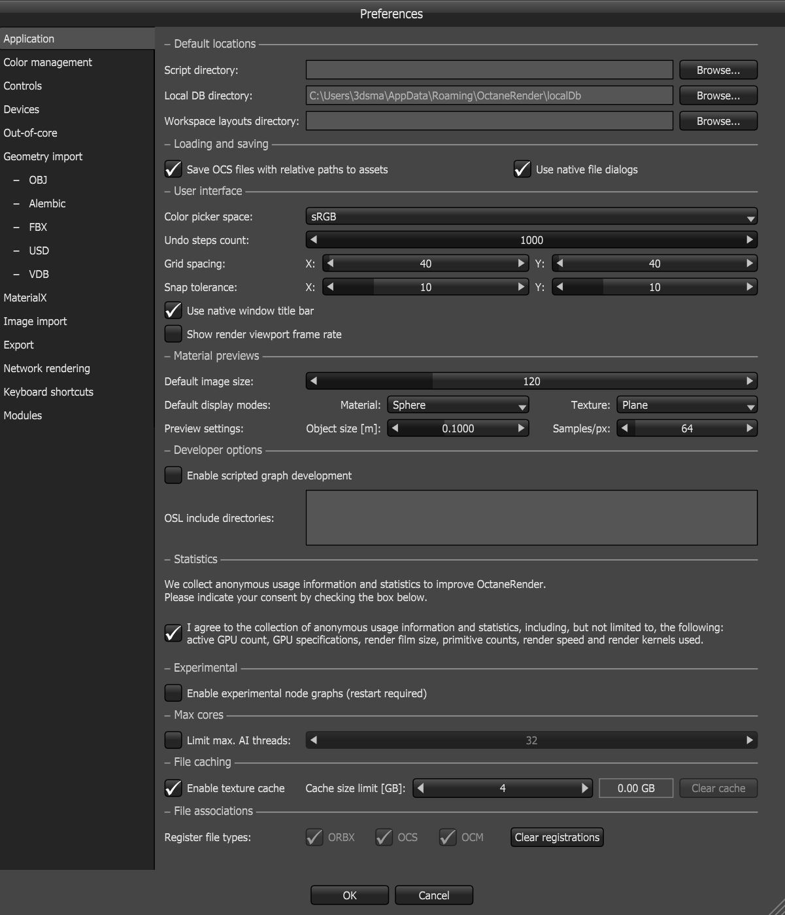
Task: Decrease Undo steps count with left arrow
Action: (314, 240)
